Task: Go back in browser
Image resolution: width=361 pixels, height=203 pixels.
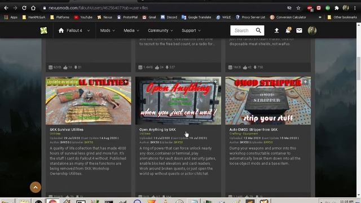Action: tap(6, 8)
